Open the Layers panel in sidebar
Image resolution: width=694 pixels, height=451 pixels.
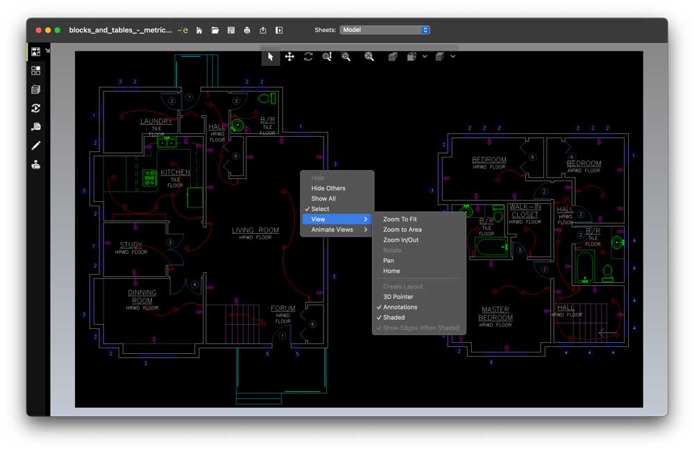[35, 90]
